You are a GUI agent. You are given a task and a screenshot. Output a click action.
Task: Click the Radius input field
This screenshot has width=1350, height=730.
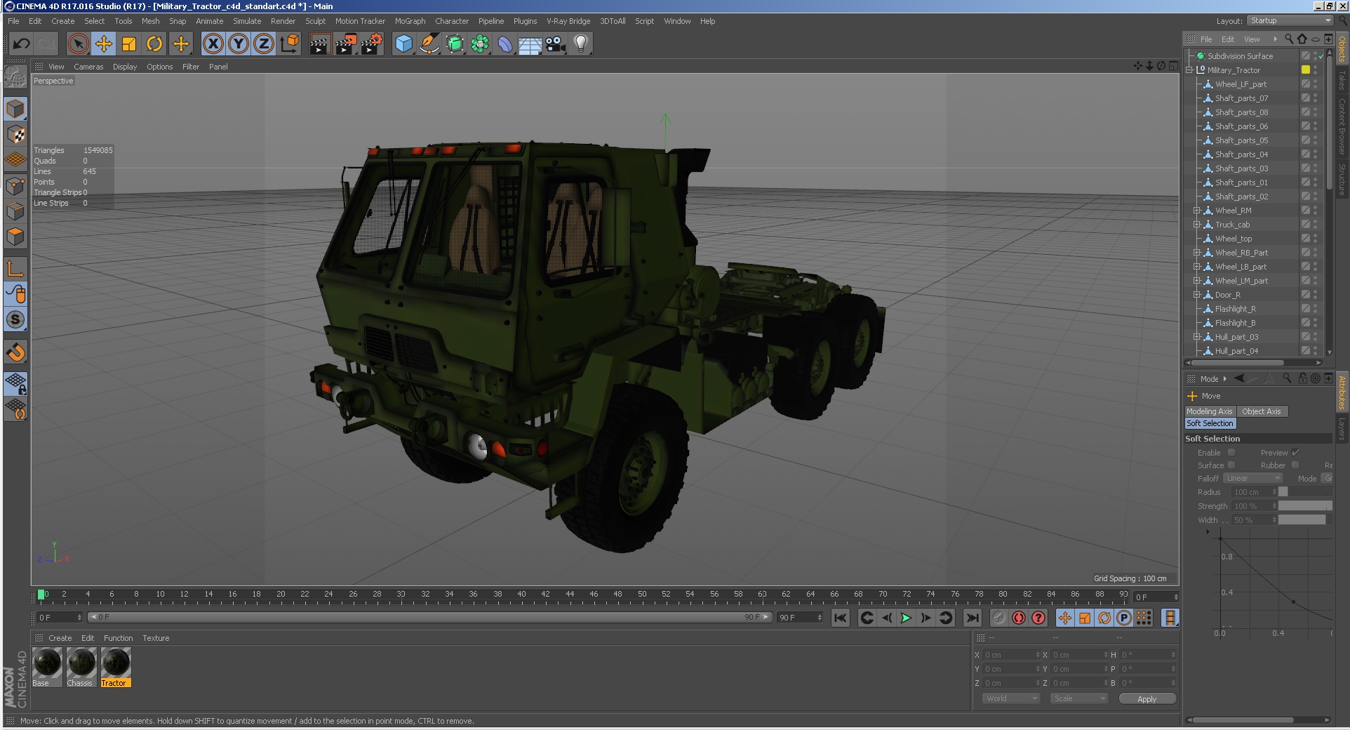tap(1255, 492)
